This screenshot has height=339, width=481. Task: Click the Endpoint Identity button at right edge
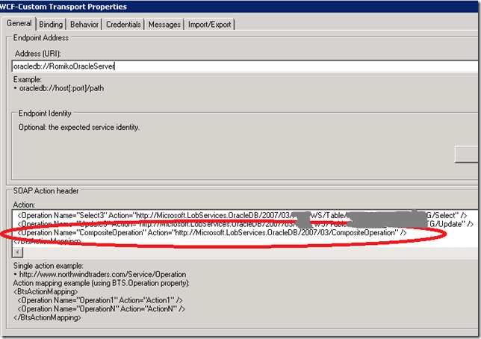coord(468,154)
